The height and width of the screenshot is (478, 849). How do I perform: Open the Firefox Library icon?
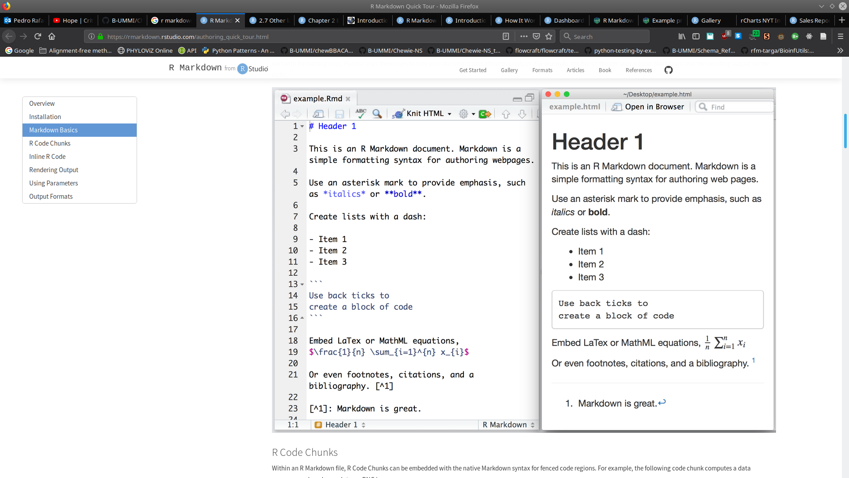pyautogui.click(x=682, y=36)
